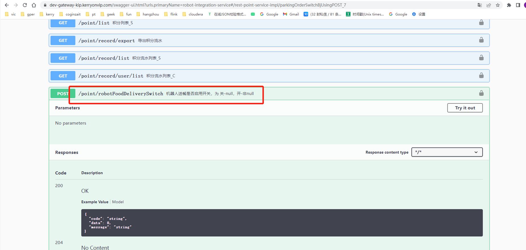Click the padlock site info icon

[45, 5]
